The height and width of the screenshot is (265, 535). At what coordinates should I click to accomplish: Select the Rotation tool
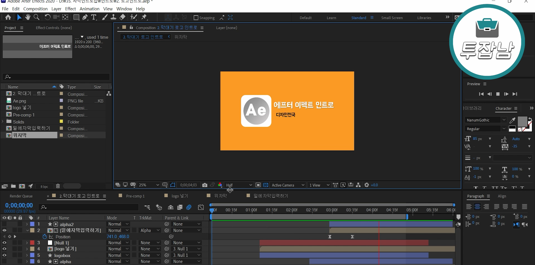point(47,17)
